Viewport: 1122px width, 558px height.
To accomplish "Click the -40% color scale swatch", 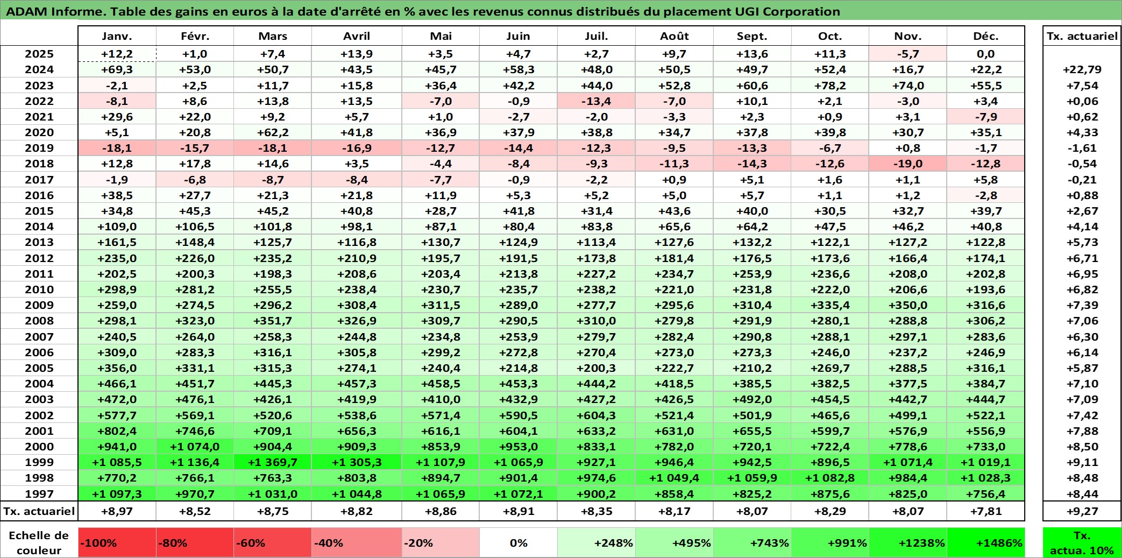I will tap(357, 542).
